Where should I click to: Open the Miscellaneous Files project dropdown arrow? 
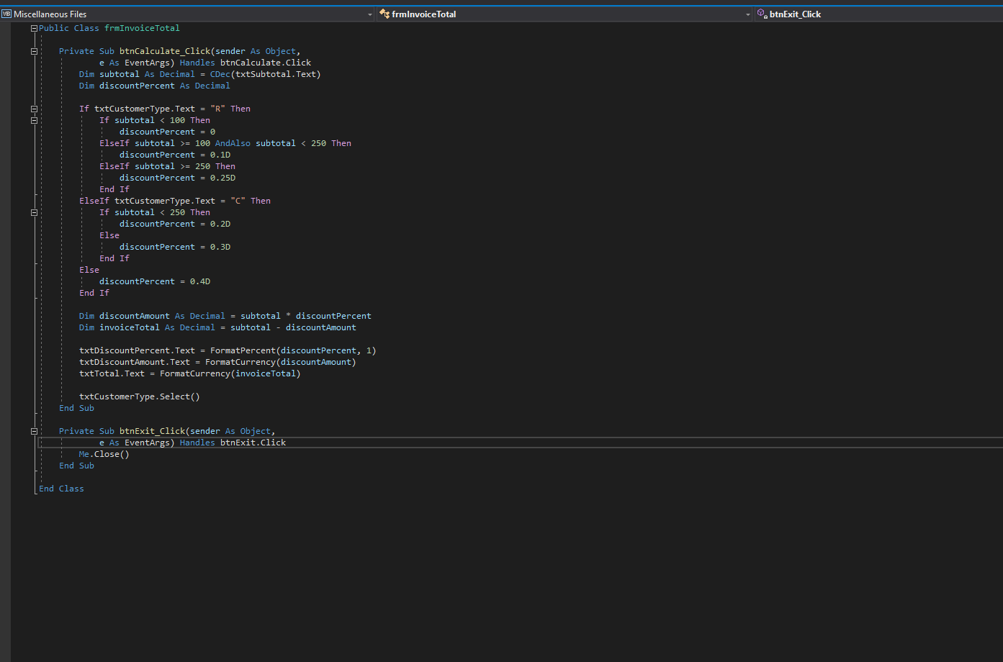[370, 14]
